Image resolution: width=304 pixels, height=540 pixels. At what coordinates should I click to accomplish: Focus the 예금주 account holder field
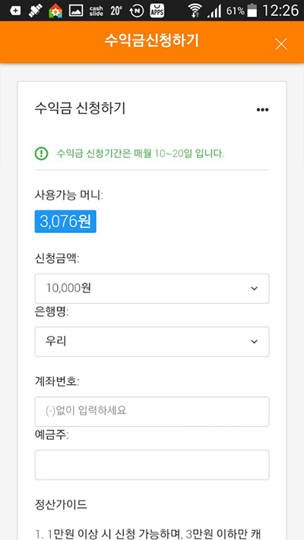coord(152,465)
